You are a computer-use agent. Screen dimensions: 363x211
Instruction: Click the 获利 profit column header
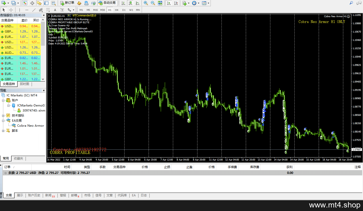click(x=277, y=167)
